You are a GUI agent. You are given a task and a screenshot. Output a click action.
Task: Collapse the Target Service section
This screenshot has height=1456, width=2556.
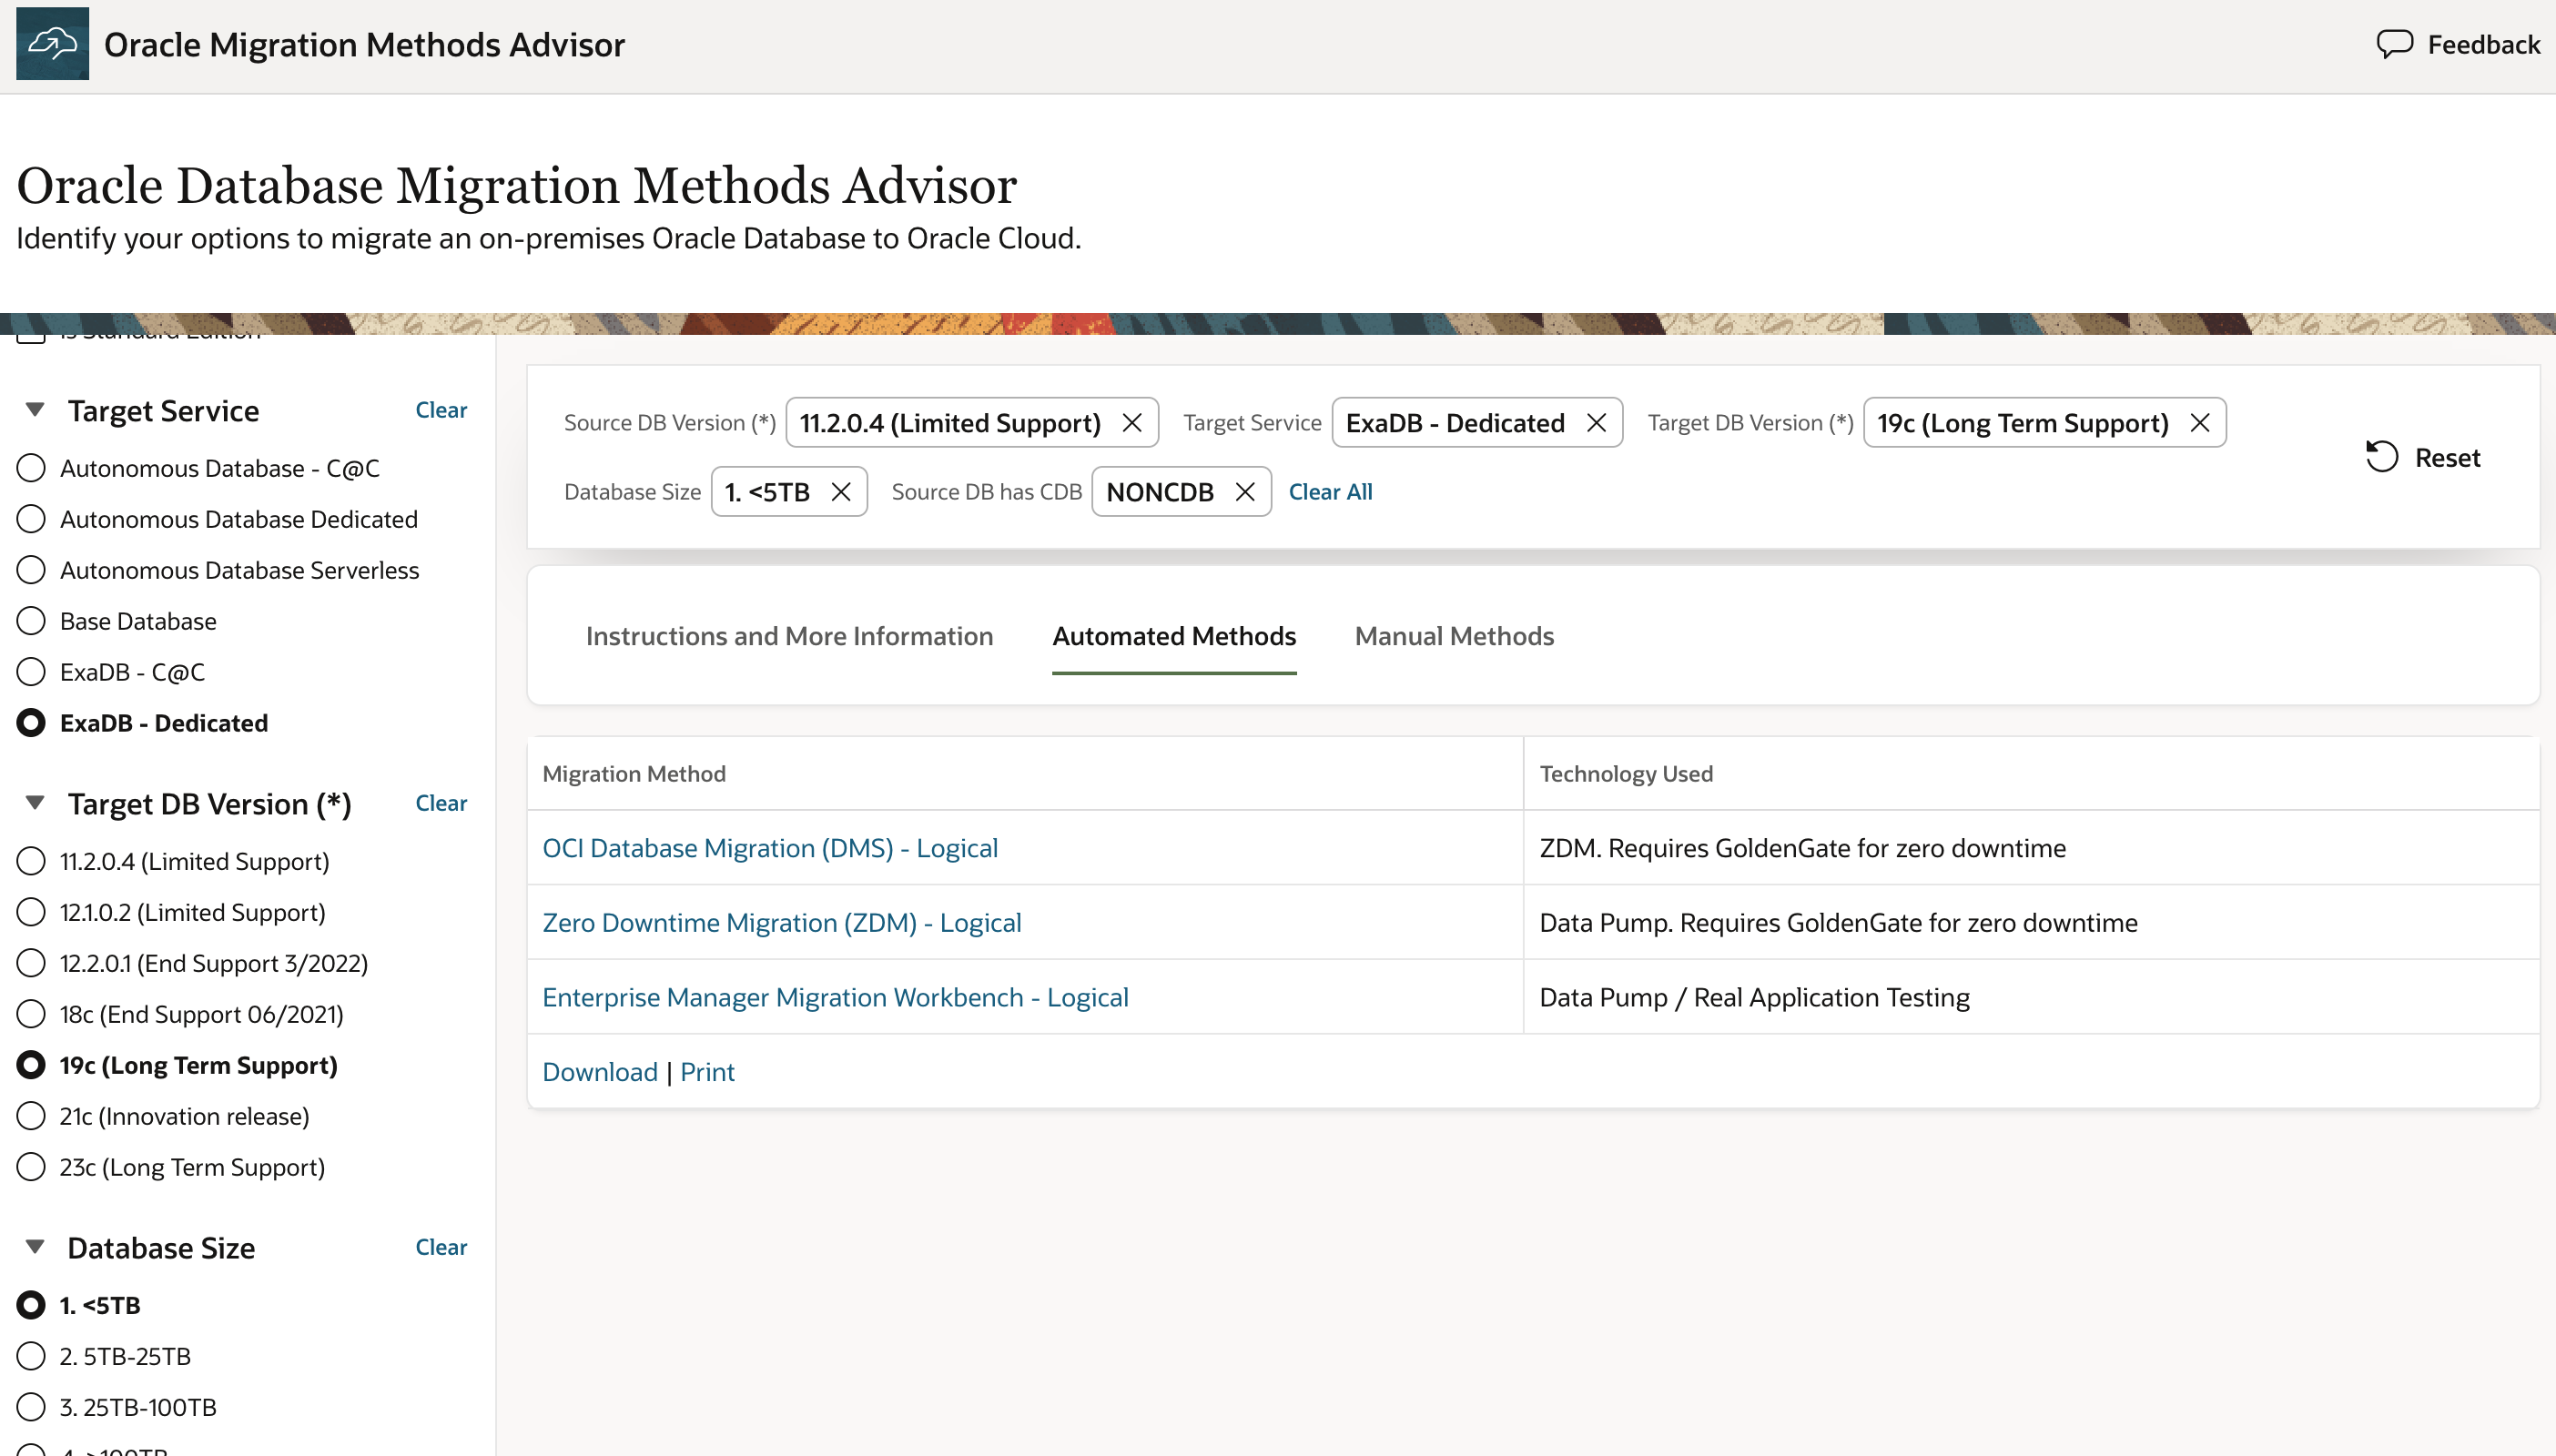pyautogui.click(x=33, y=409)
